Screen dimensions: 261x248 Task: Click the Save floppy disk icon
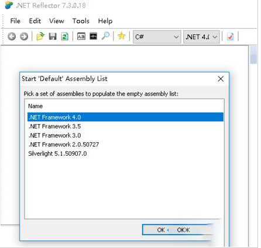pos(53,36)
